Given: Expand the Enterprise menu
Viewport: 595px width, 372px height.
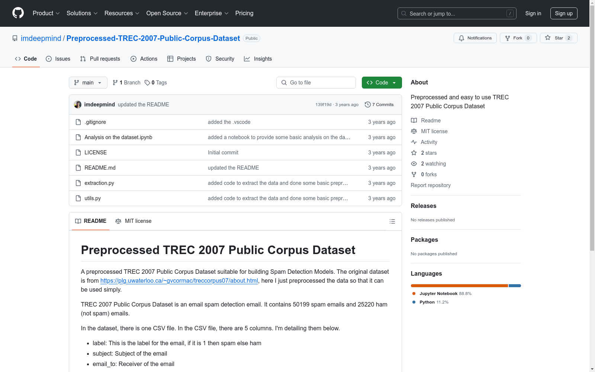Looking at the screenshot, I should (212, 13).
